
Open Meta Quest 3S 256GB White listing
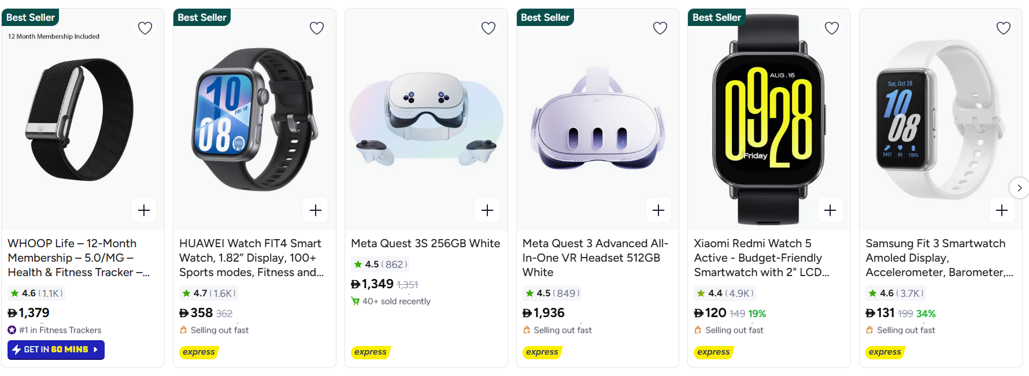tap(425, 244)
